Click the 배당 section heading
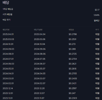 coord(6,3)
